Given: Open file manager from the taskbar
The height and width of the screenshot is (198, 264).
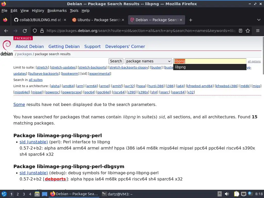Looking at the screenshot, I should tap(37, 194).
